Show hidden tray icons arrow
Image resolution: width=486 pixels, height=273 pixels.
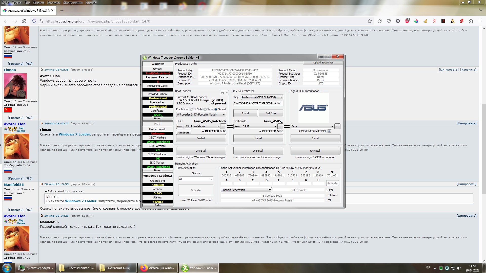pos(435,268)
